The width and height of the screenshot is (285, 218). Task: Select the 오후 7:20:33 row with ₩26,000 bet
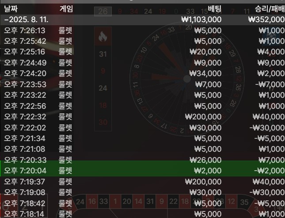tap(142, 160)
